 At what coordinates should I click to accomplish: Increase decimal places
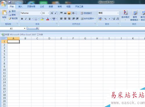114,19
